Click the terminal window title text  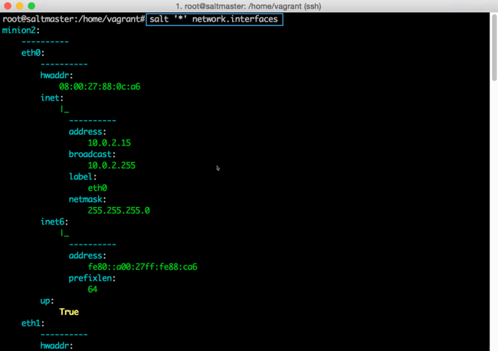(249, 6)
